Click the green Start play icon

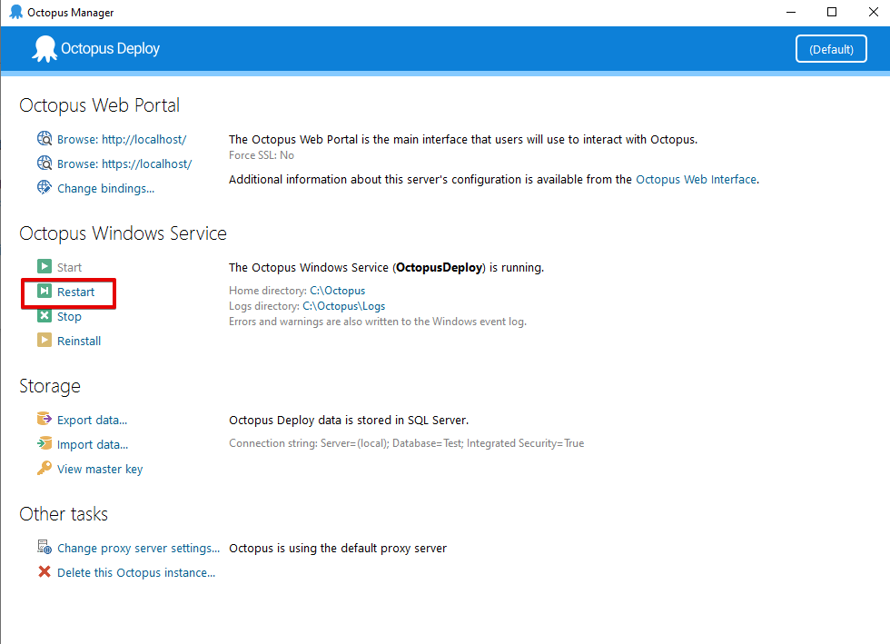pyautogui.click(x=44, y=266)
